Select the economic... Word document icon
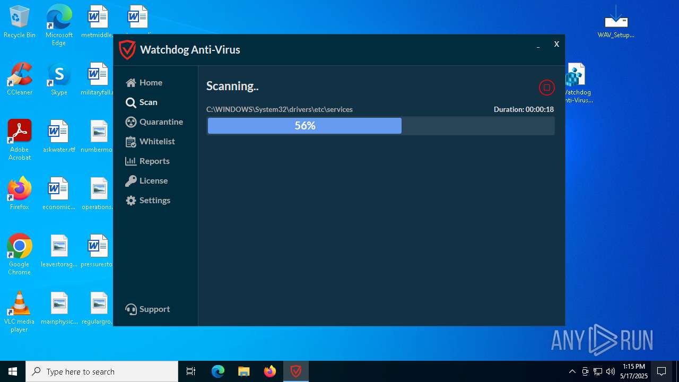The image size is (679, 382). point(59,194)
